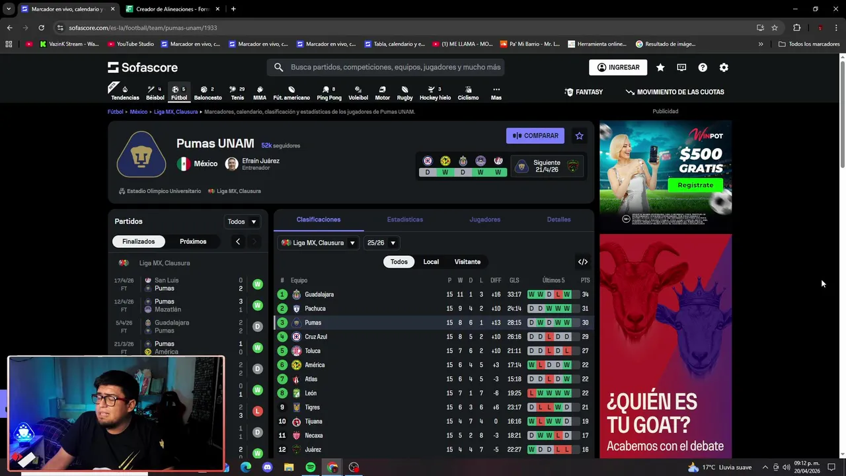Open Chrome extensions puzzle icon

coord(796,28)
